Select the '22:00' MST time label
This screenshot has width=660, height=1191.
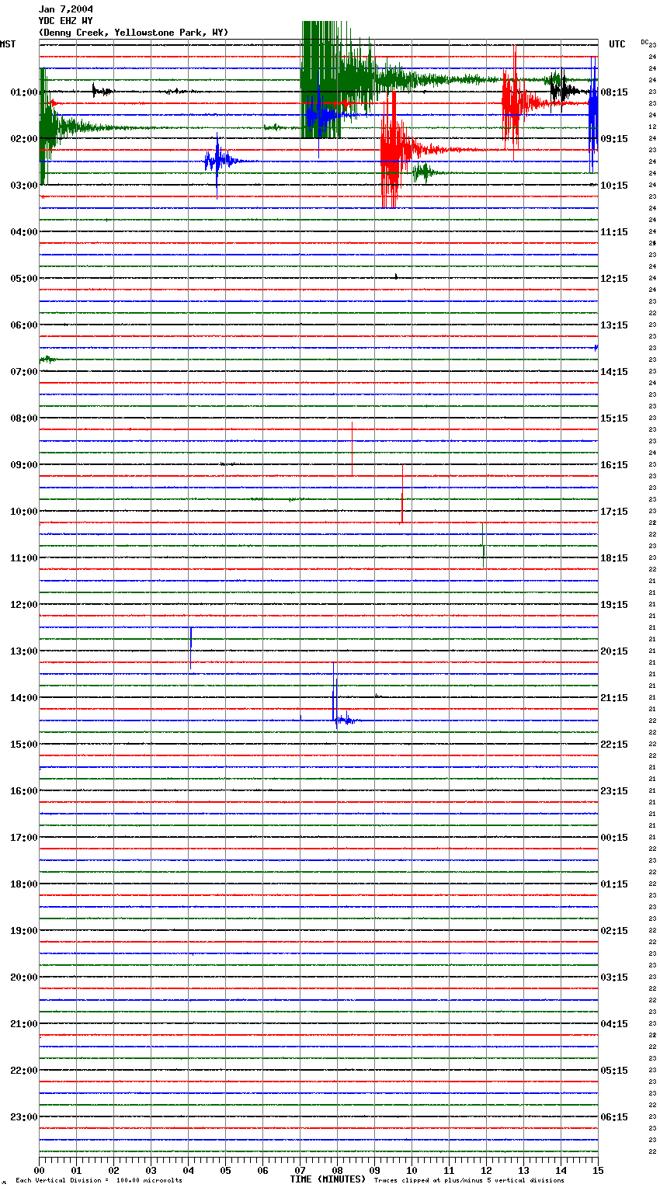tap(24, 1071)
